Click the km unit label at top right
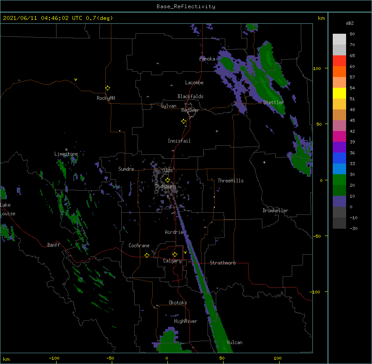This screenshot has height=364, width=372. 321,18
